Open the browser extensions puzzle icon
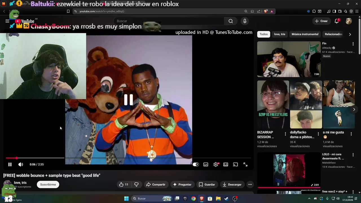Image resolution: width=361 pixels, height=203 pixels. coord(314,11)
